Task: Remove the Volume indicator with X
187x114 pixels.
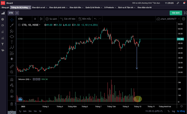Action: pyautogui.click(x=39, y=79)
